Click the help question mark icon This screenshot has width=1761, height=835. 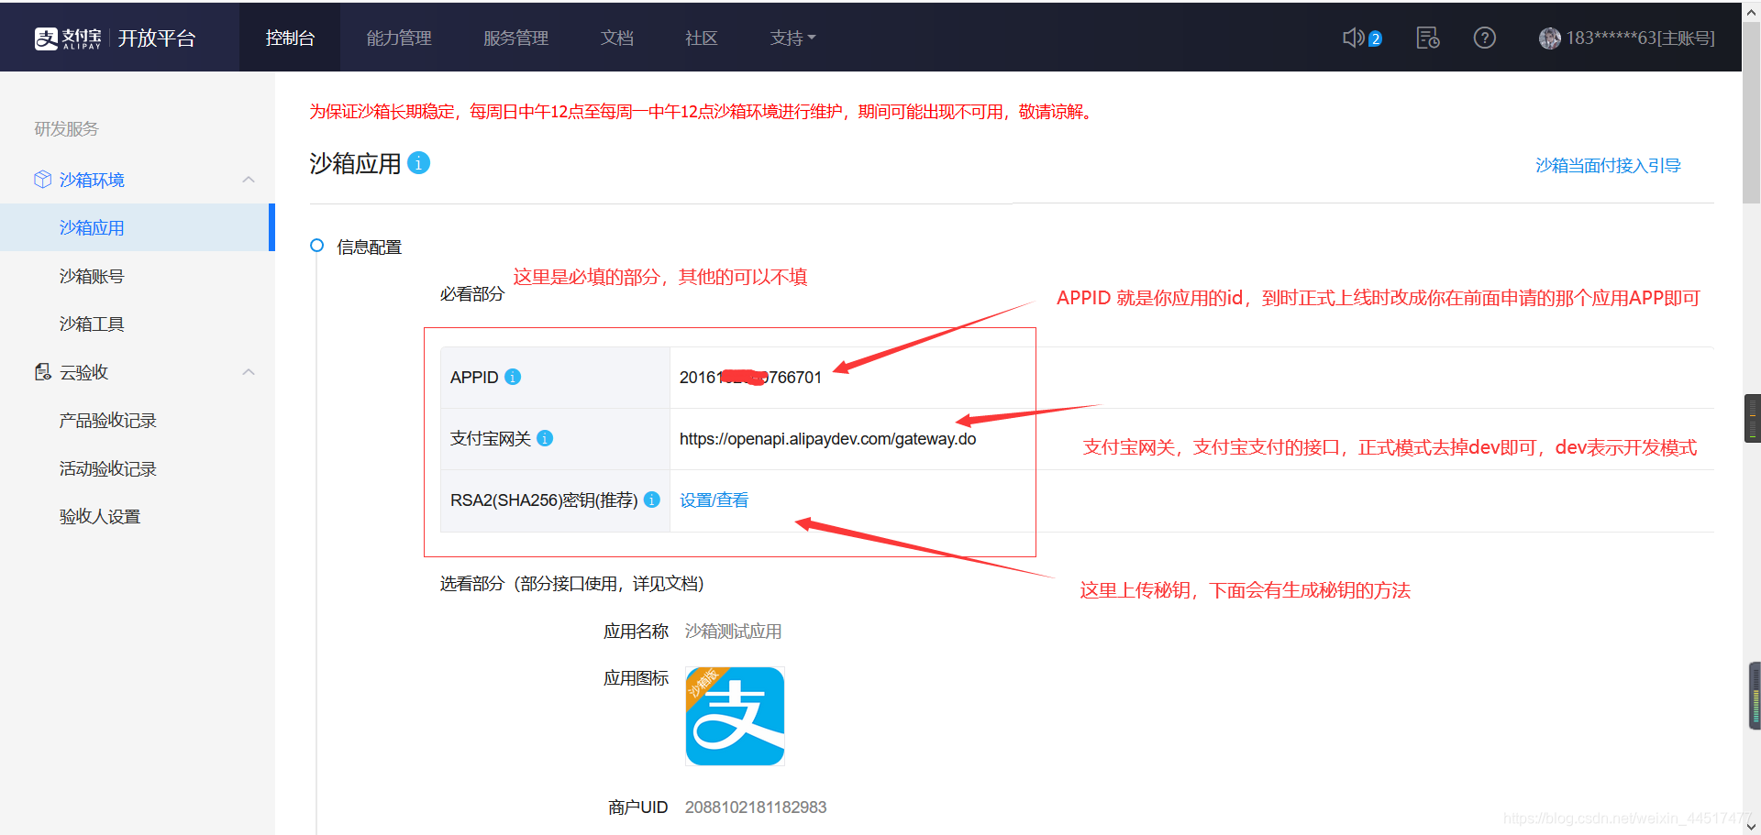point(1484,38)
